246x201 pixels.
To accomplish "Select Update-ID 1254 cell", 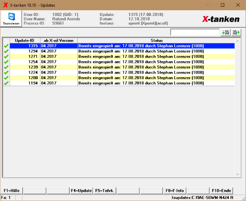I will pos(25,62).
